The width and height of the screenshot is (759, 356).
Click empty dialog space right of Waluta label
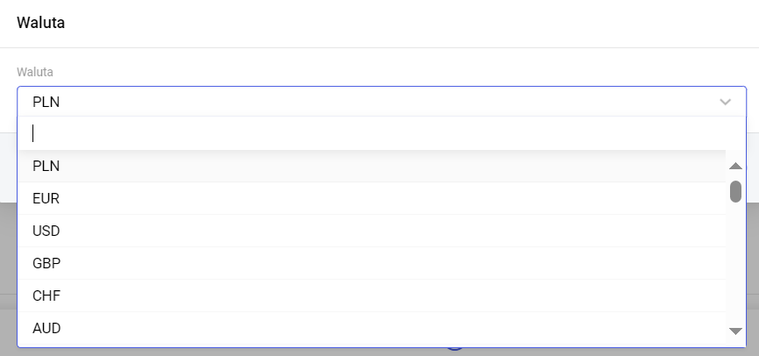click(395, 72)
